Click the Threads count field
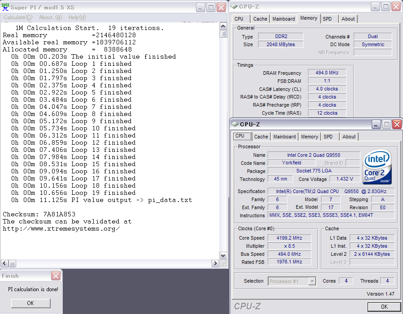The image size is (403, 314). (387, 281)
